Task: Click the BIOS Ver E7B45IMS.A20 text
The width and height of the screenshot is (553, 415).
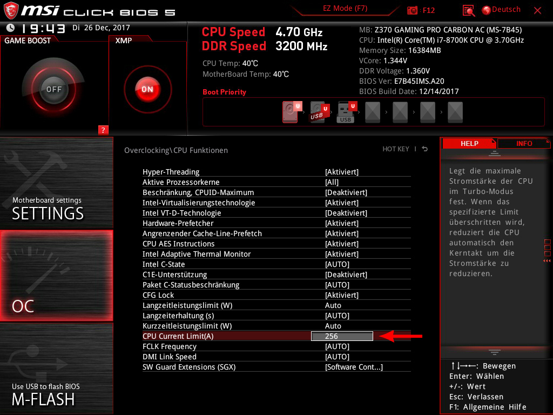Action: pos(401,81)
